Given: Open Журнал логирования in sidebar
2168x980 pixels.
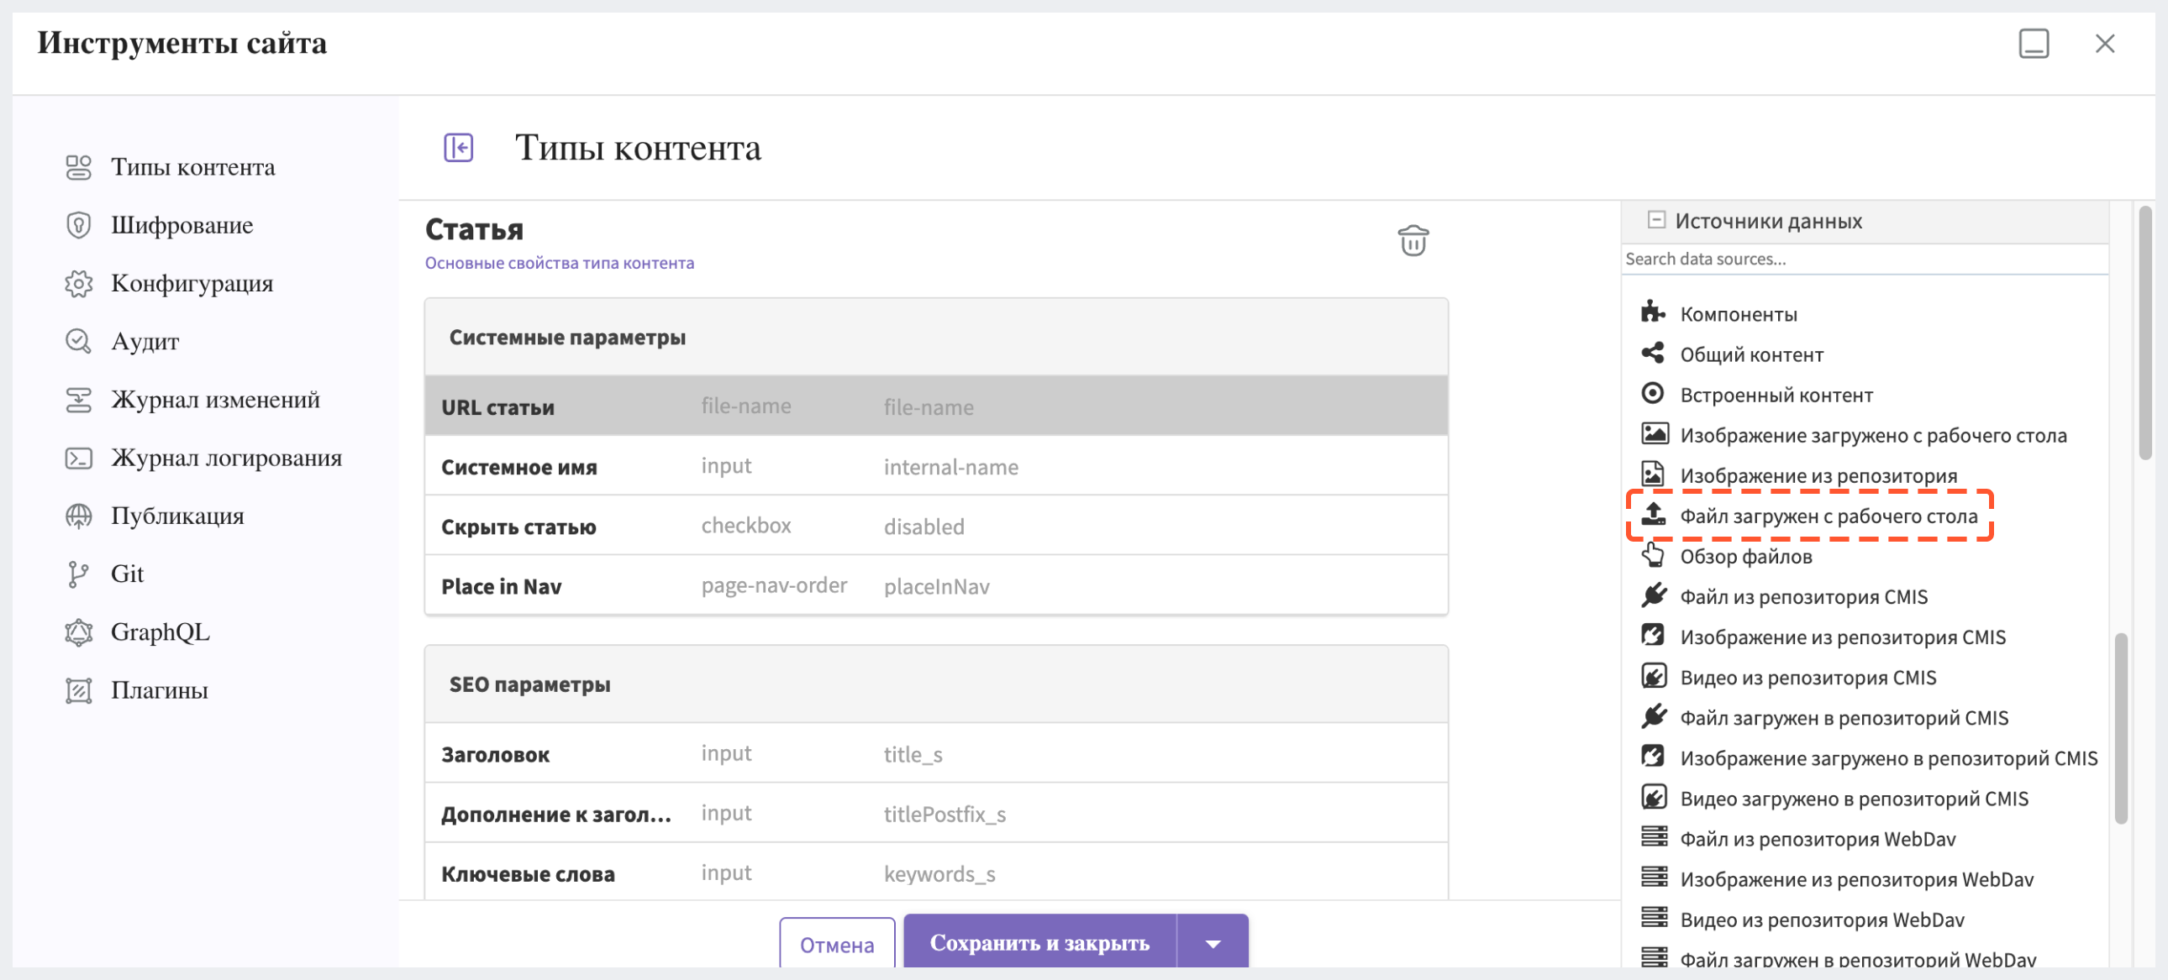Looking at the screenshot, I should click(226, 458).
